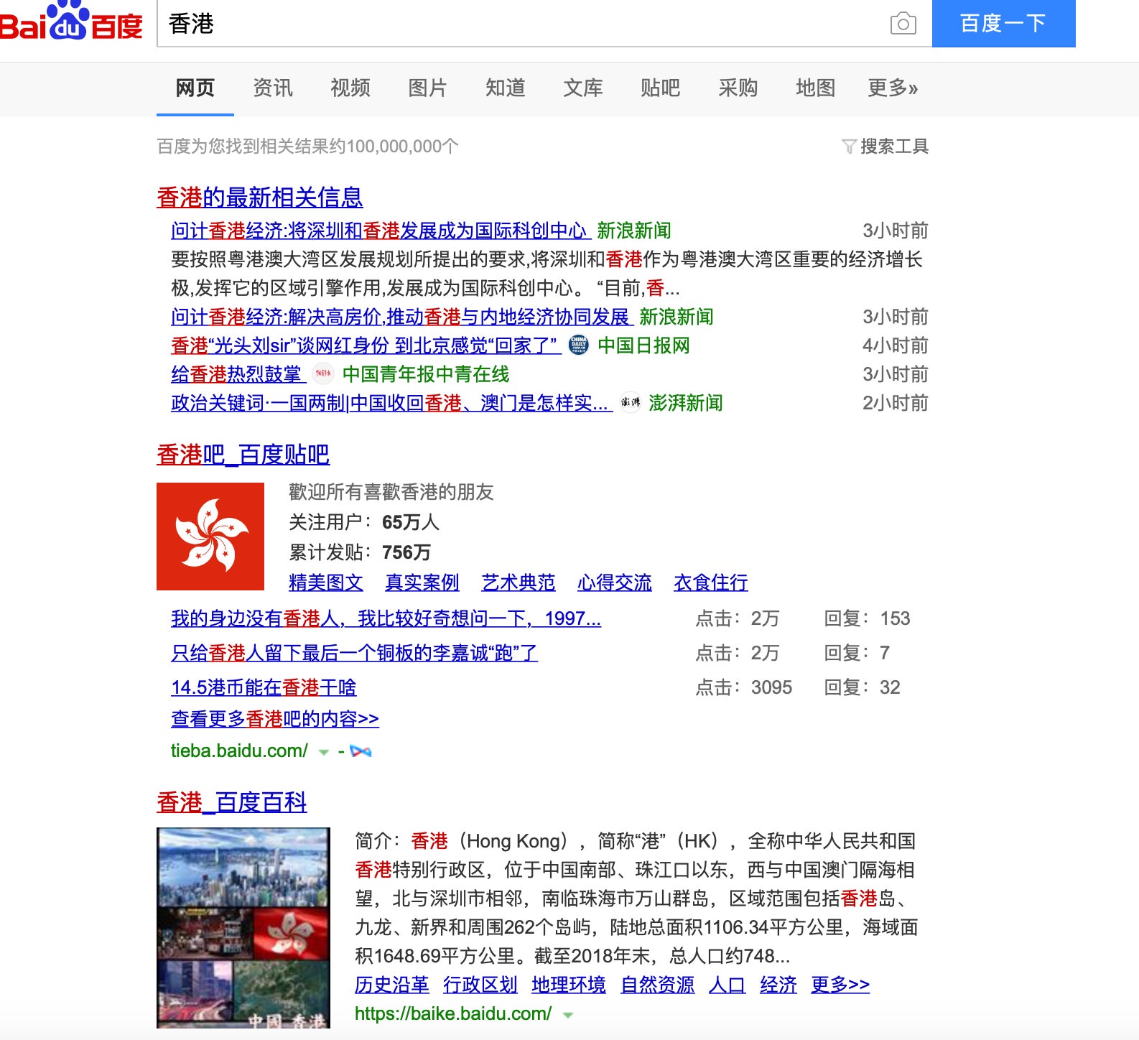Open 政治关键词·一国两制 news link
The height and width of the screenshot is (1040, 1139).
(x=391, y=403)
